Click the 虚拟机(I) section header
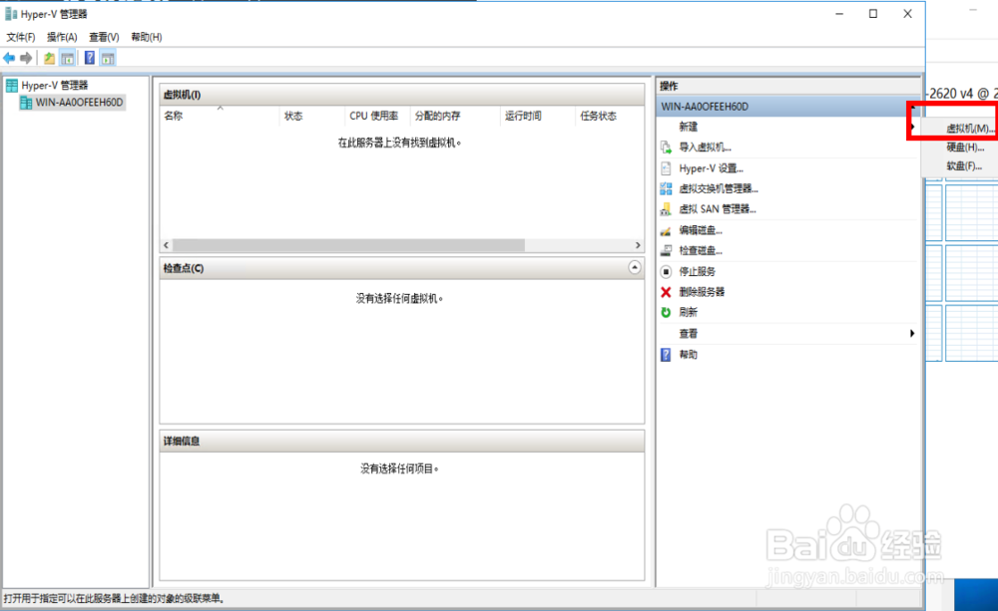Screen dimensions: 998x611 402,95
